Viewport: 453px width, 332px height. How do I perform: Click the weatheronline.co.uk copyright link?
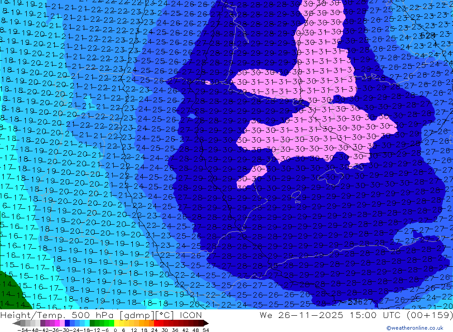(415, 328)
